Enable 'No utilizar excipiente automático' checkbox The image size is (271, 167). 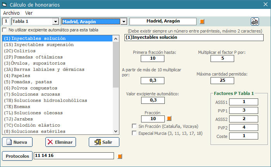click(x=5, y=30)
